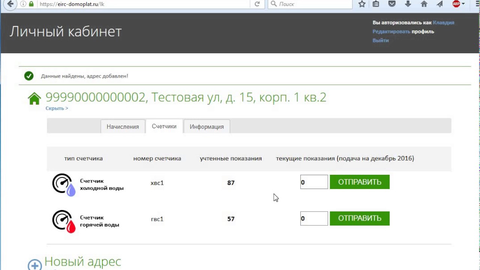Click meter number хвс1

[157, 183]
